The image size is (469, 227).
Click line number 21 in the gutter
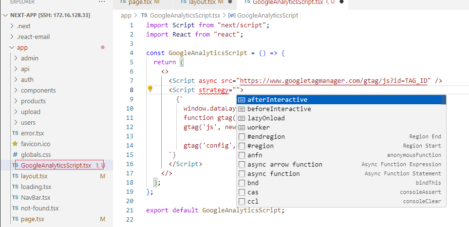(130, 210)
